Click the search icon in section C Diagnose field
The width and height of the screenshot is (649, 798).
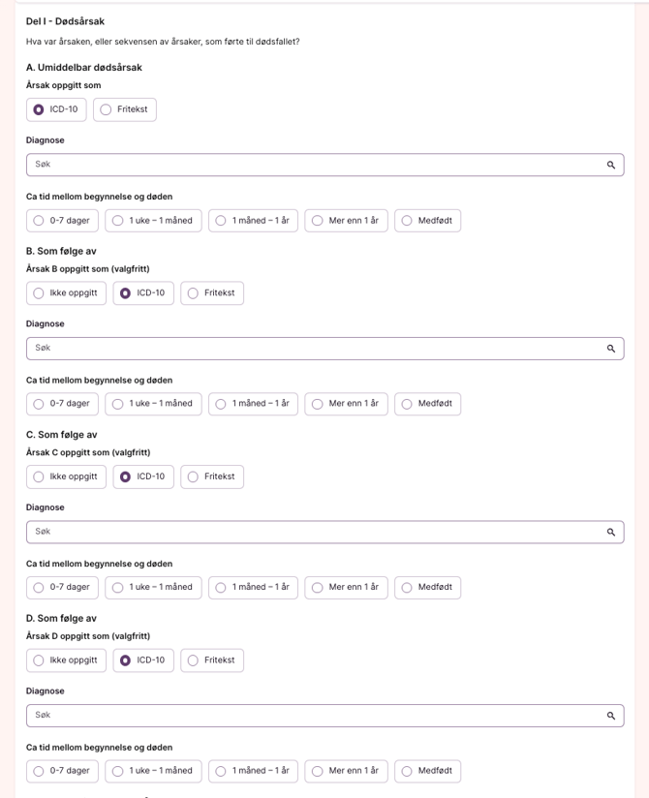coord(611,532)
